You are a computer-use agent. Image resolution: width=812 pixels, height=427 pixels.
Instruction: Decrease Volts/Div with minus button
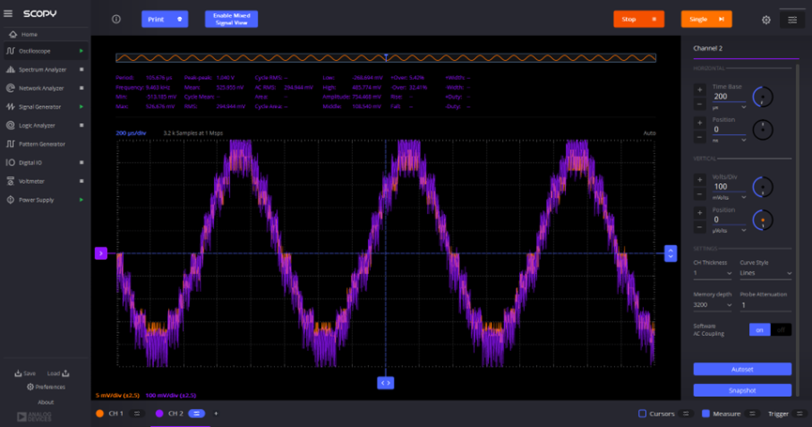click(699, 194)
